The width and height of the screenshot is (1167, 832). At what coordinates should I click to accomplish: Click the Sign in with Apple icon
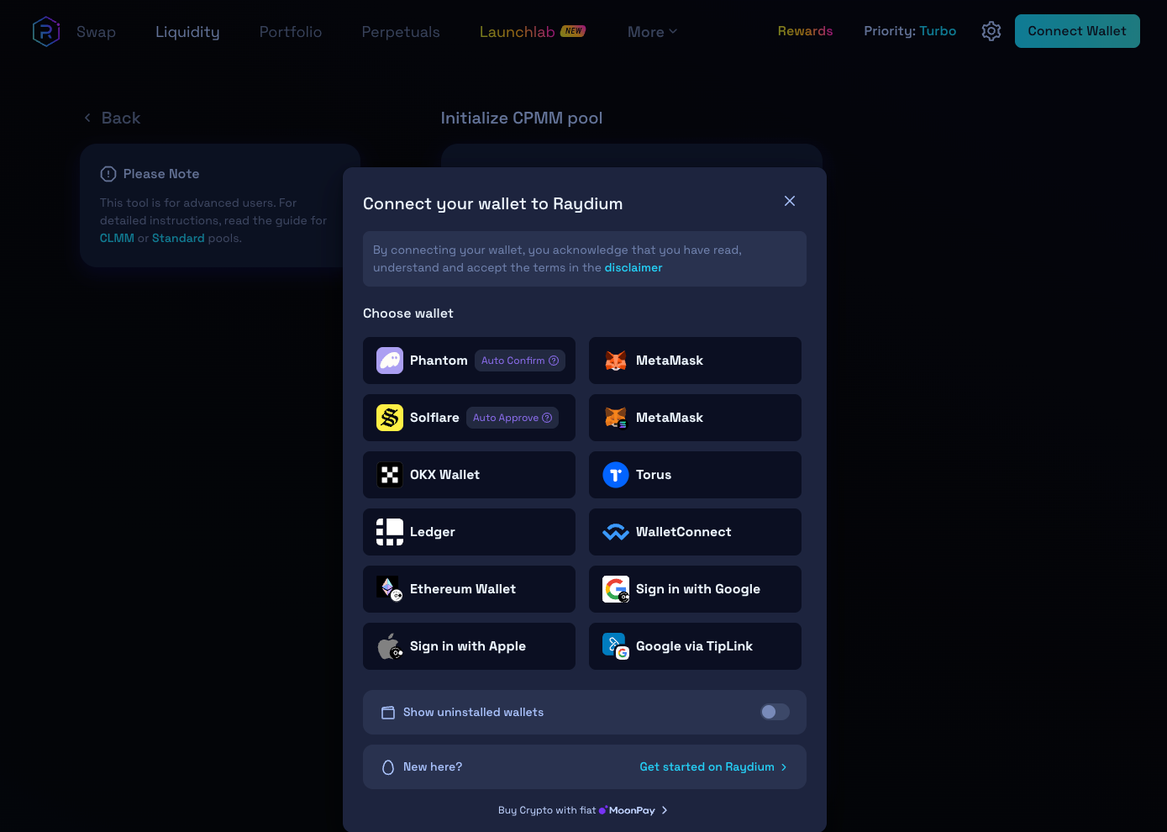coord(390,646)
